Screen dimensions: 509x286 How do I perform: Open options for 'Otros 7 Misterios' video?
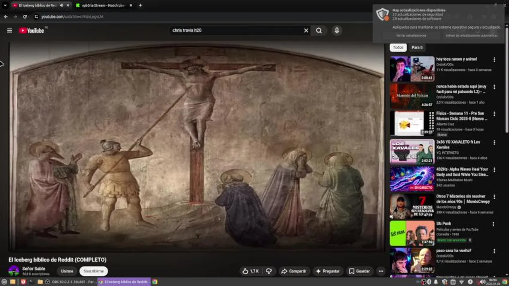click(x=494, y=197)
